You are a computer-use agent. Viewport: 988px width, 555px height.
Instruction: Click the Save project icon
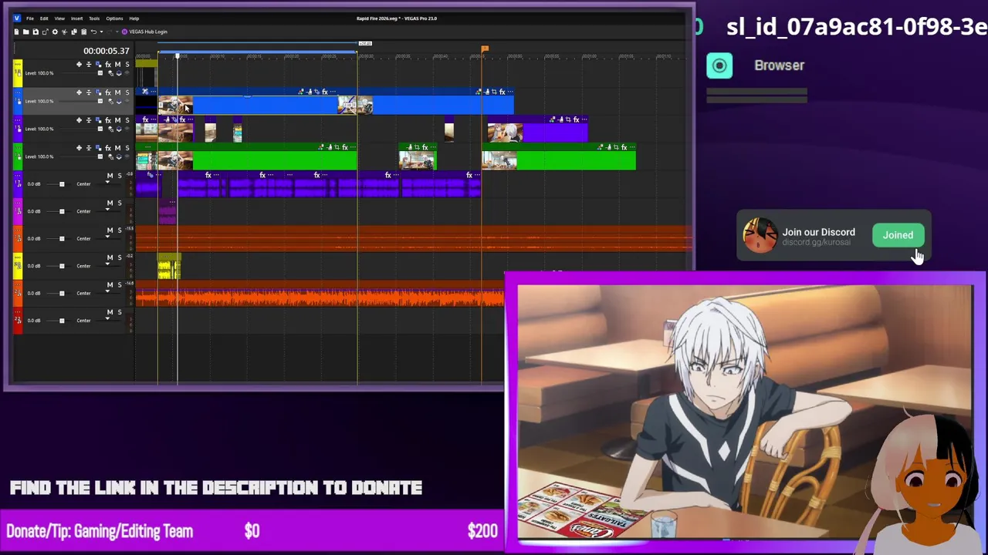click(36, 32)
